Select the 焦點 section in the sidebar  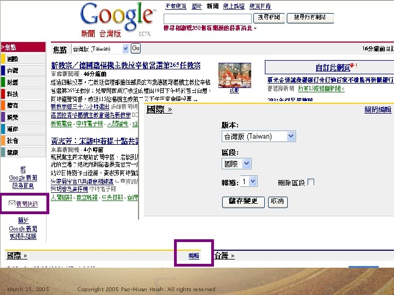[23, 47]
